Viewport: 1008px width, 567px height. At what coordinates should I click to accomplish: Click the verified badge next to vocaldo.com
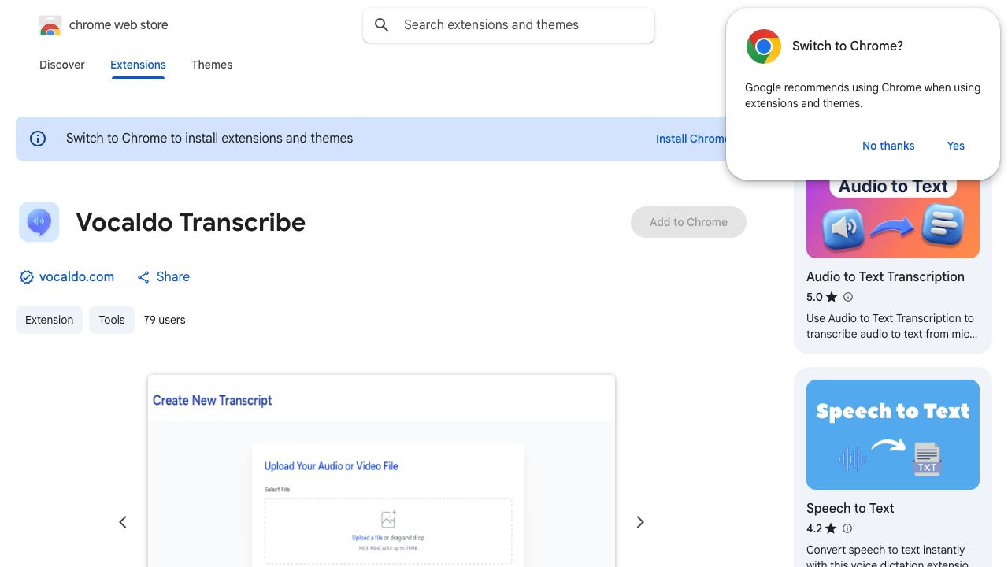[27, 277]
